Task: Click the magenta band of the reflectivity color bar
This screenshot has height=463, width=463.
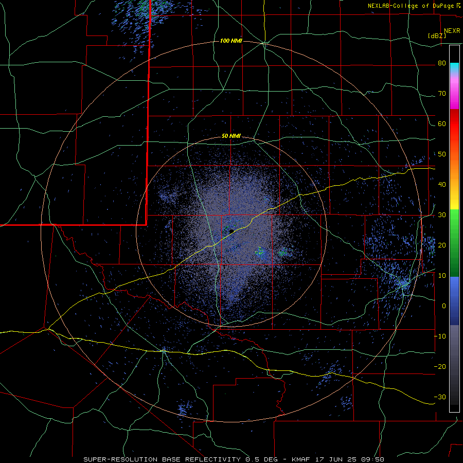Action: click(454, 95)
